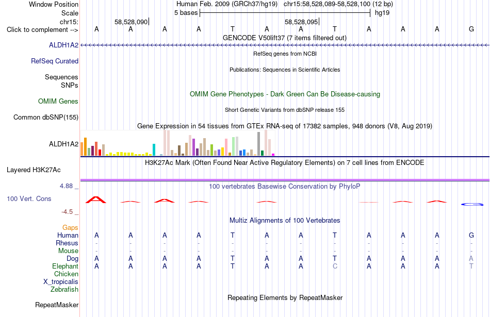Open 100 Vert. Cons track label

(x=29, y=198)
